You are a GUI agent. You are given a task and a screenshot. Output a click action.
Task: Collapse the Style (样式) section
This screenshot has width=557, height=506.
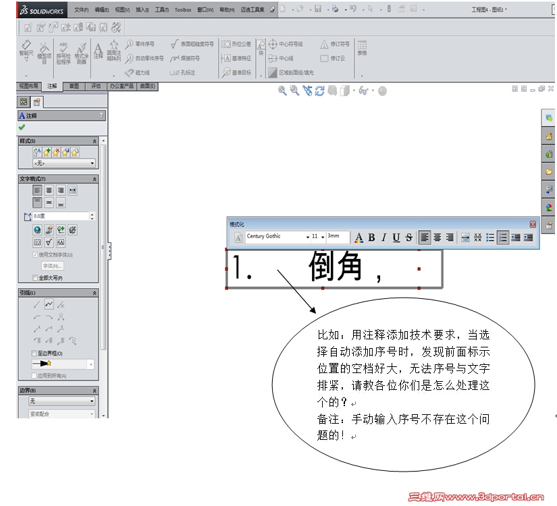(95, 141)
